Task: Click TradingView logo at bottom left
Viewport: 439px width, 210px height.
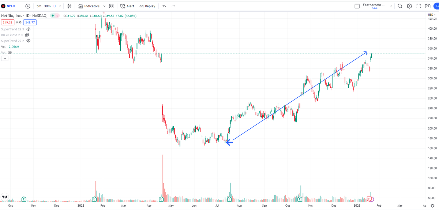Action: click(5, 196)
